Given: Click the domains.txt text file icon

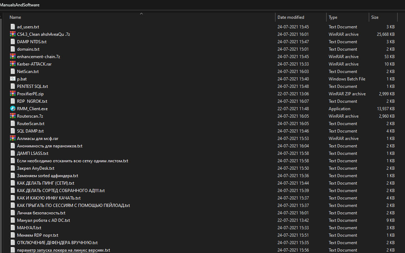Looking at the screenshot, I should click(13, 49).
